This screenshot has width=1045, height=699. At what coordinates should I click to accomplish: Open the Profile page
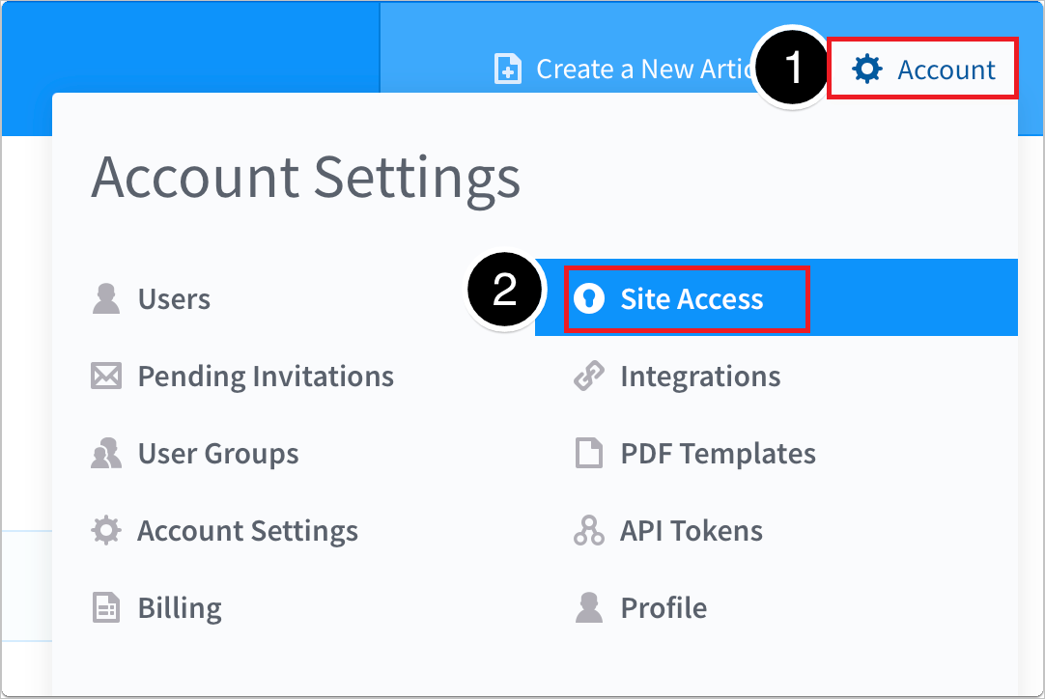664,607
